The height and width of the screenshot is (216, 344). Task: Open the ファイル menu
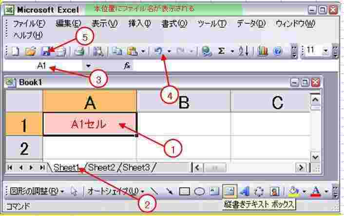29,23
